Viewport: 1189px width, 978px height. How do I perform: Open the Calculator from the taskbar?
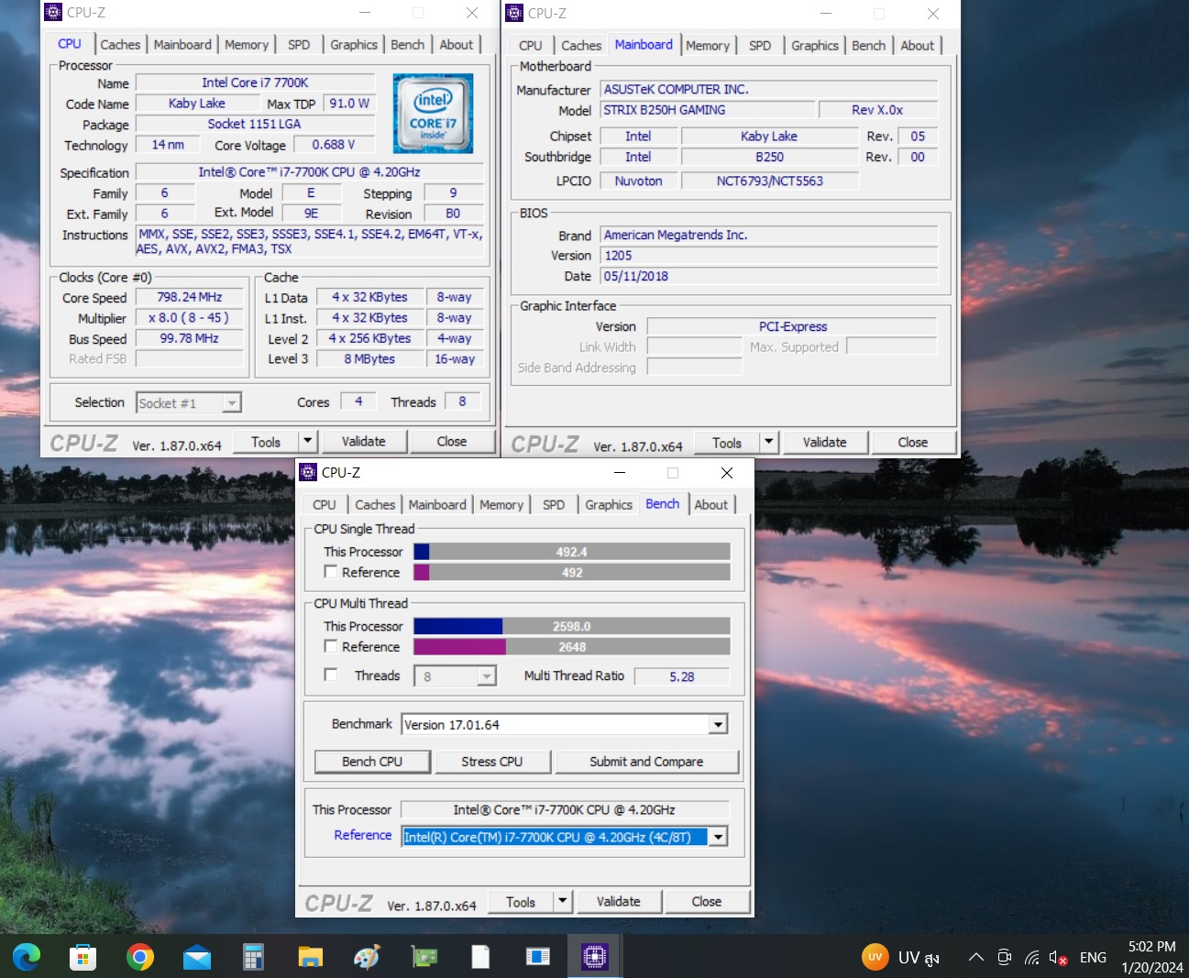point(254,957)
